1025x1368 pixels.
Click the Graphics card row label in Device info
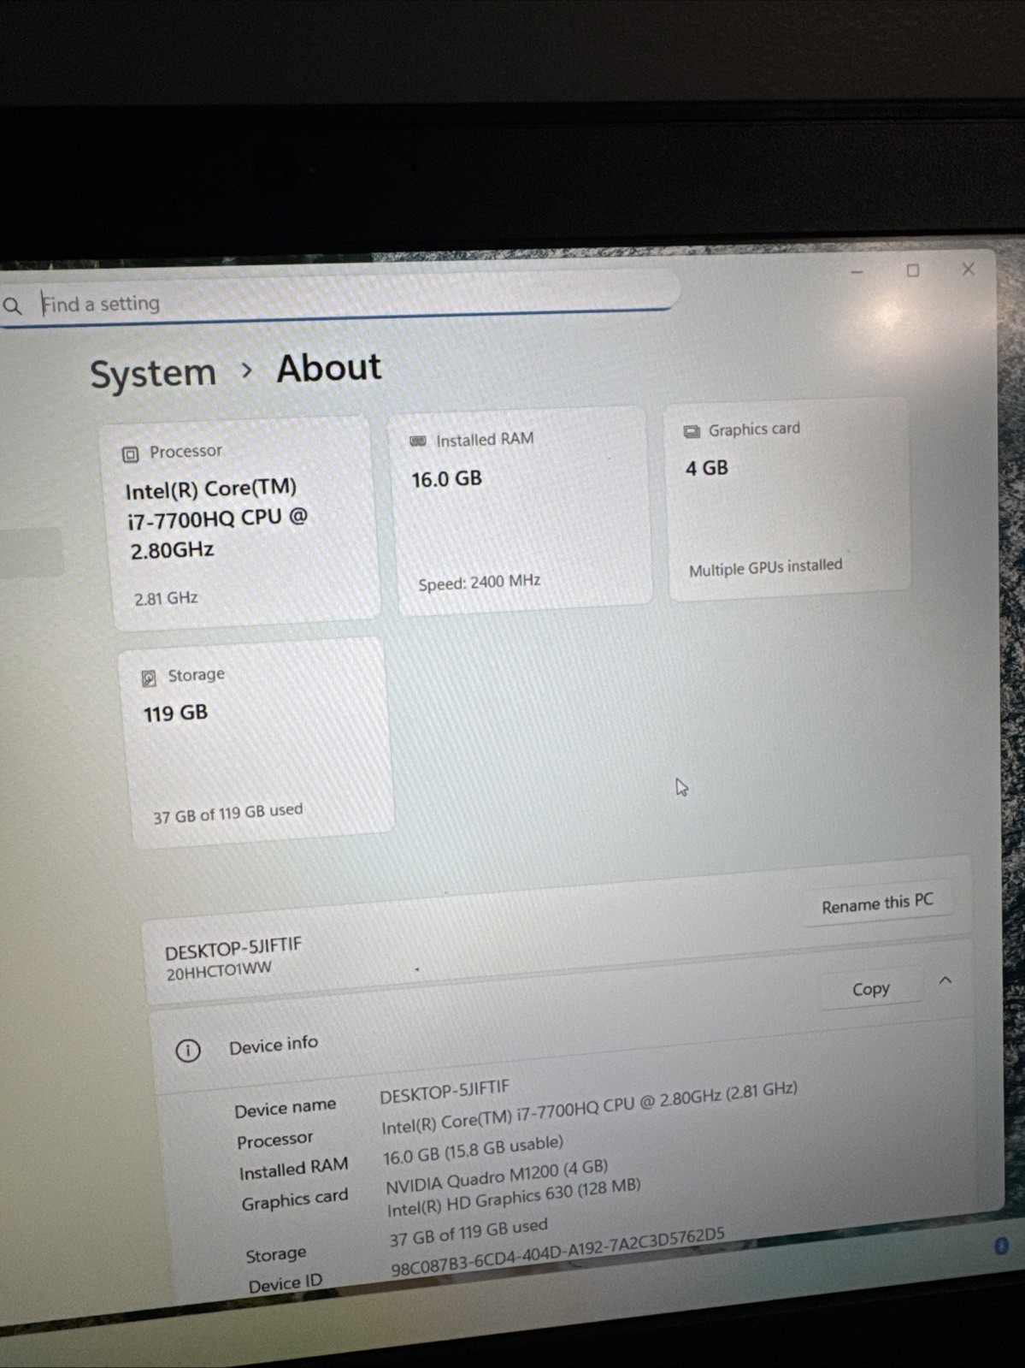pos(295,1199)
